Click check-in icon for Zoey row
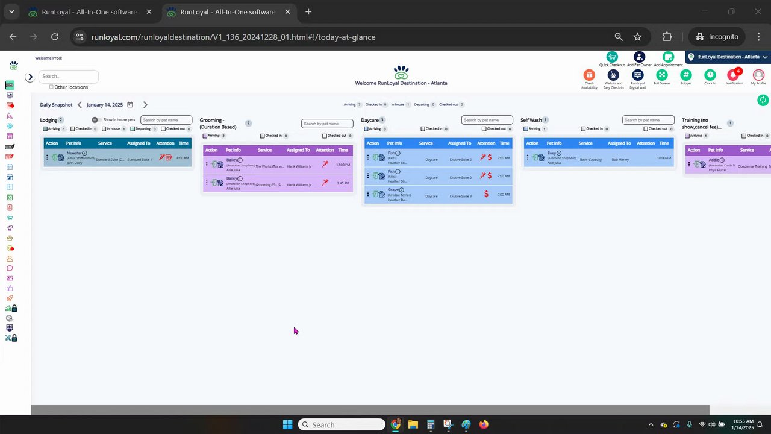This screenshot has width=771, height=434. (535, 158)
